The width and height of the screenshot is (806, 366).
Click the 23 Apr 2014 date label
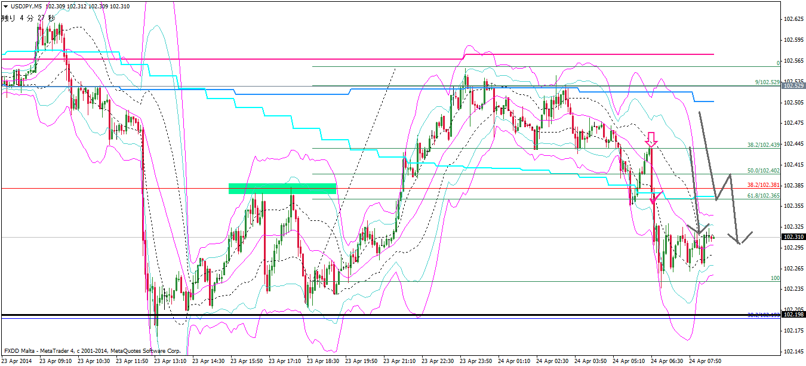click(17, 361)
